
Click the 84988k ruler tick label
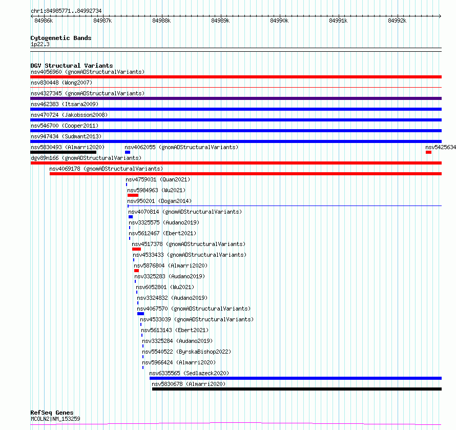click(x=161, y=21)
